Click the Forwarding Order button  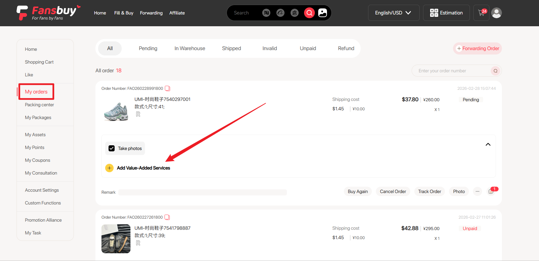[x=478, y=48]
